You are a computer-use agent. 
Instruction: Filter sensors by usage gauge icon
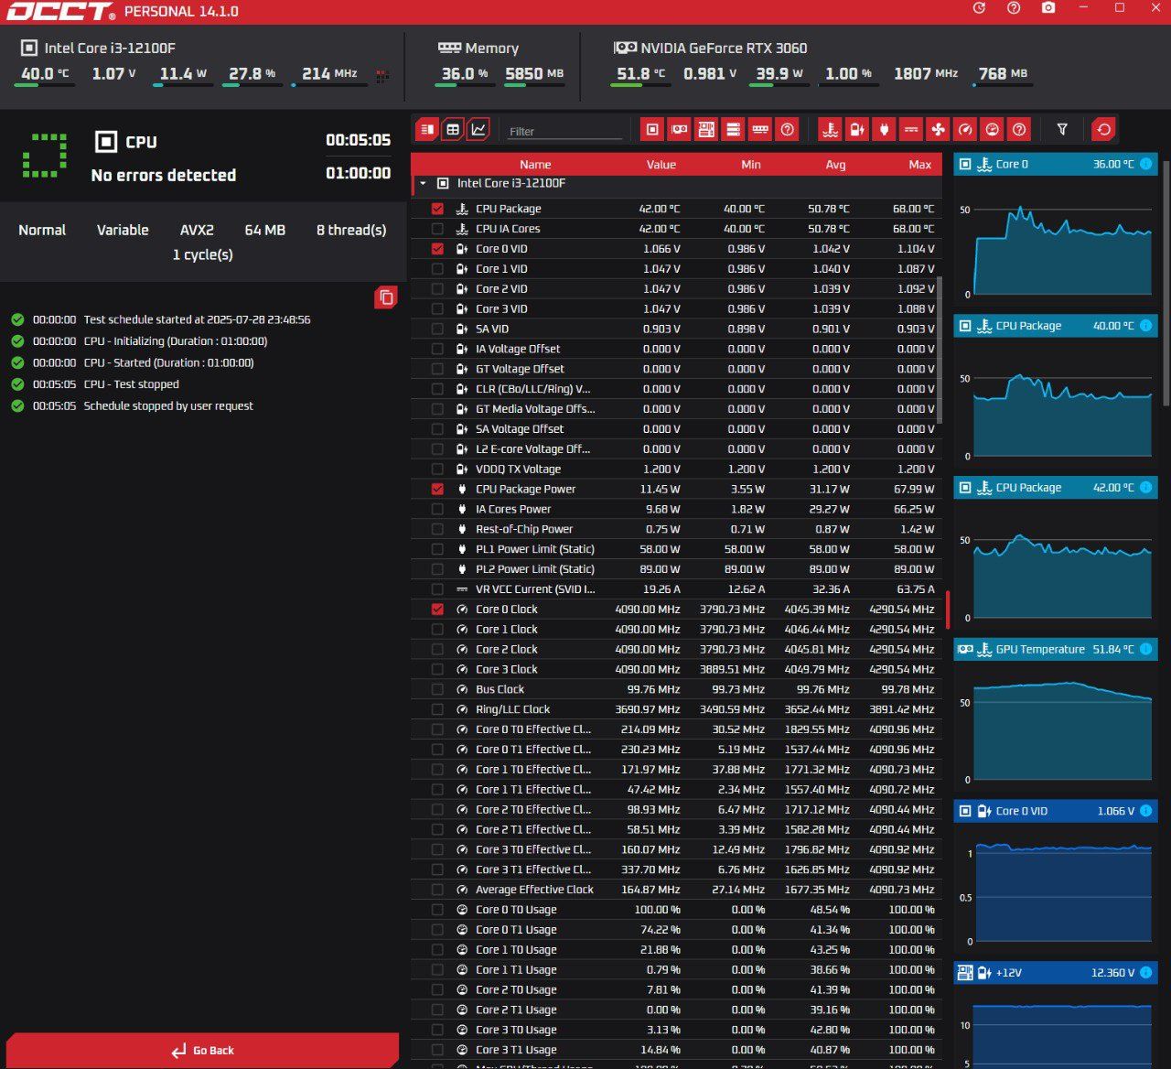[992, 130]
